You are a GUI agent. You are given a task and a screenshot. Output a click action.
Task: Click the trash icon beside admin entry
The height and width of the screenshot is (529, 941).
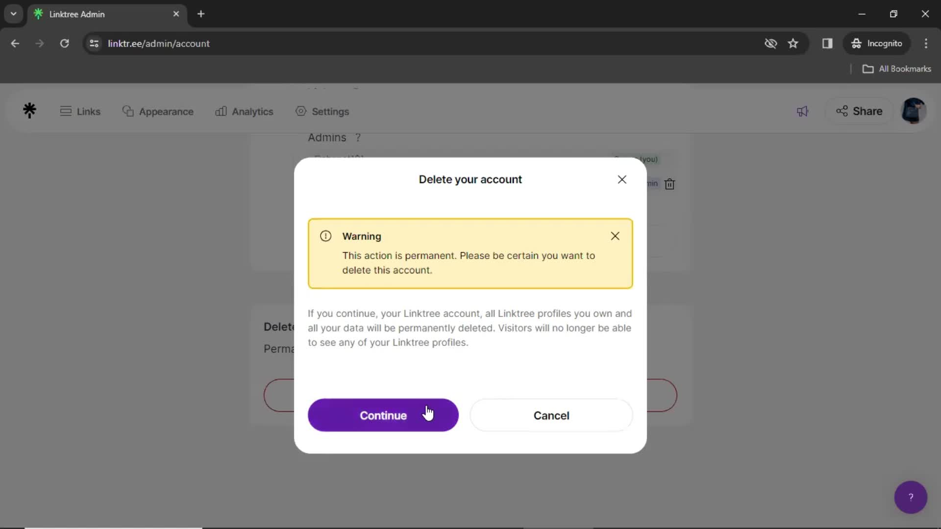click(669, 184)
